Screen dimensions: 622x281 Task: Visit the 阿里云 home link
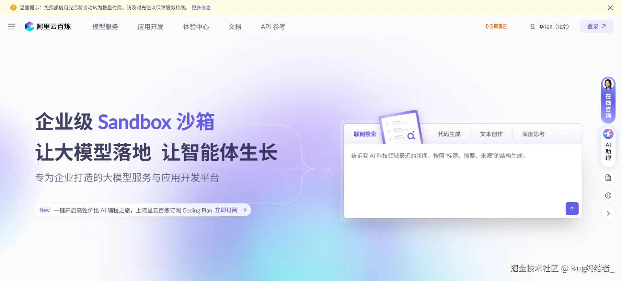pos(496,27)
